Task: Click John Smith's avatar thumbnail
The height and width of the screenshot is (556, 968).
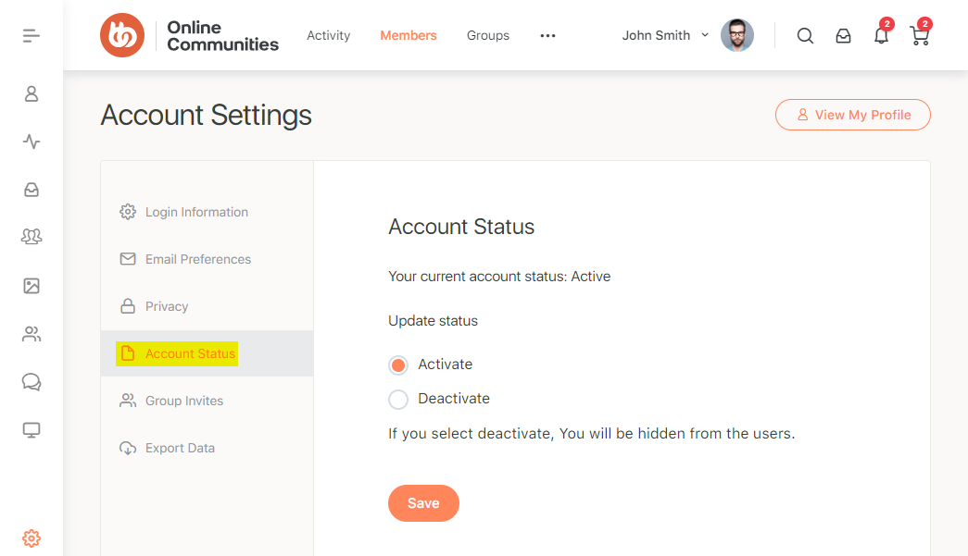Action: [737, 35]
